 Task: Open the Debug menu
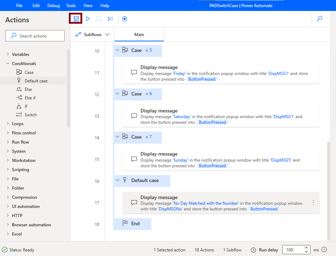(x=53, y=5)
